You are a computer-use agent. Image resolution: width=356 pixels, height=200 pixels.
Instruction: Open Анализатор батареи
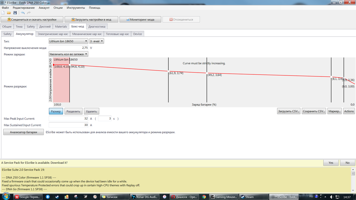(x=23, y=132)
